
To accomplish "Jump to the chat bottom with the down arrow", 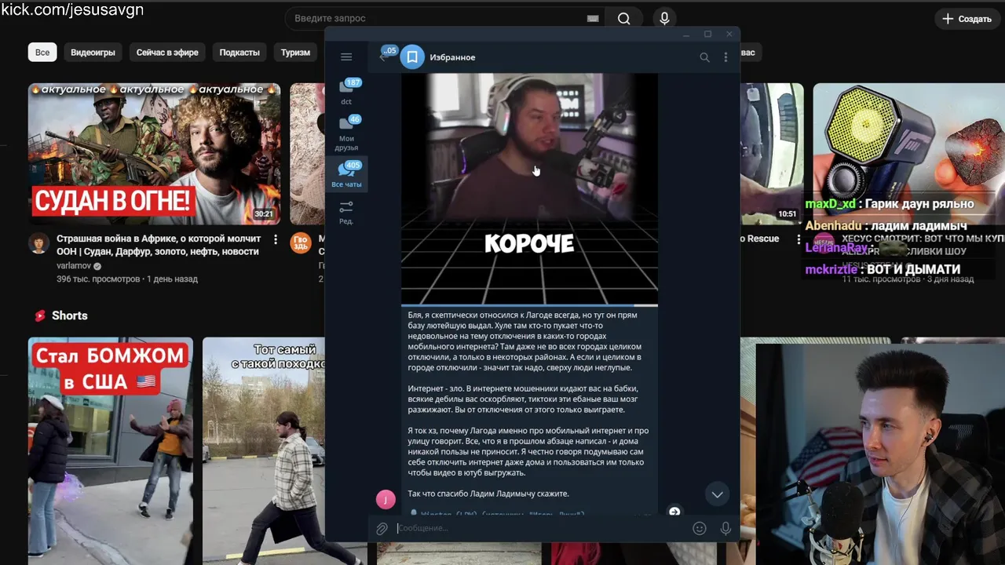I will (717, 494).
